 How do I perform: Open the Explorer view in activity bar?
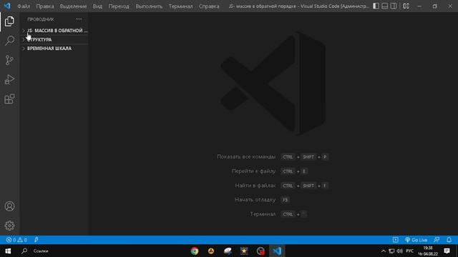(x=9, y=21)
